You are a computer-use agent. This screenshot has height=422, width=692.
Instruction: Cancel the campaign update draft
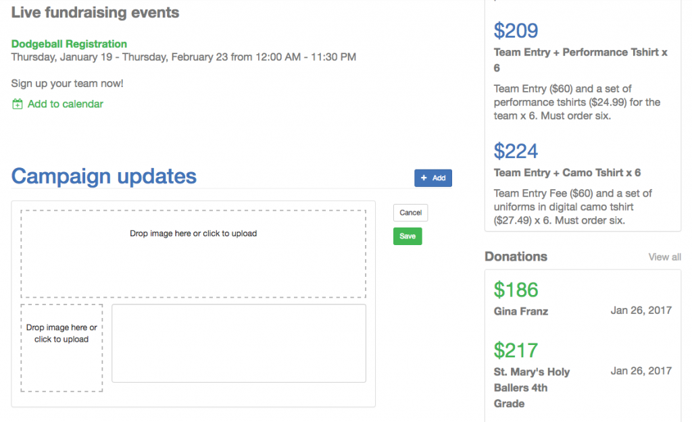coord(410,213)
